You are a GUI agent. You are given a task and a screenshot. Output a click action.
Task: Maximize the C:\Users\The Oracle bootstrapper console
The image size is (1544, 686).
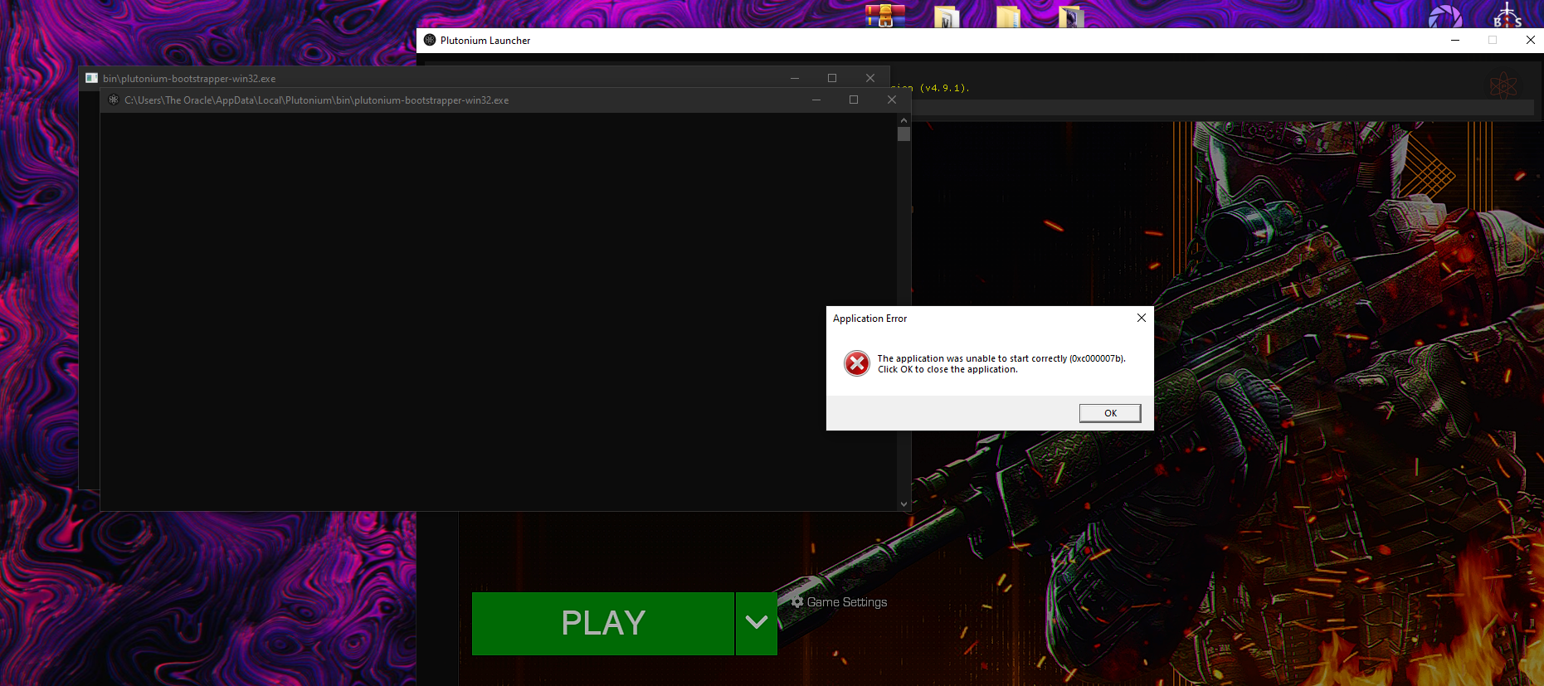pyautogui.click(x=854, y=100)
